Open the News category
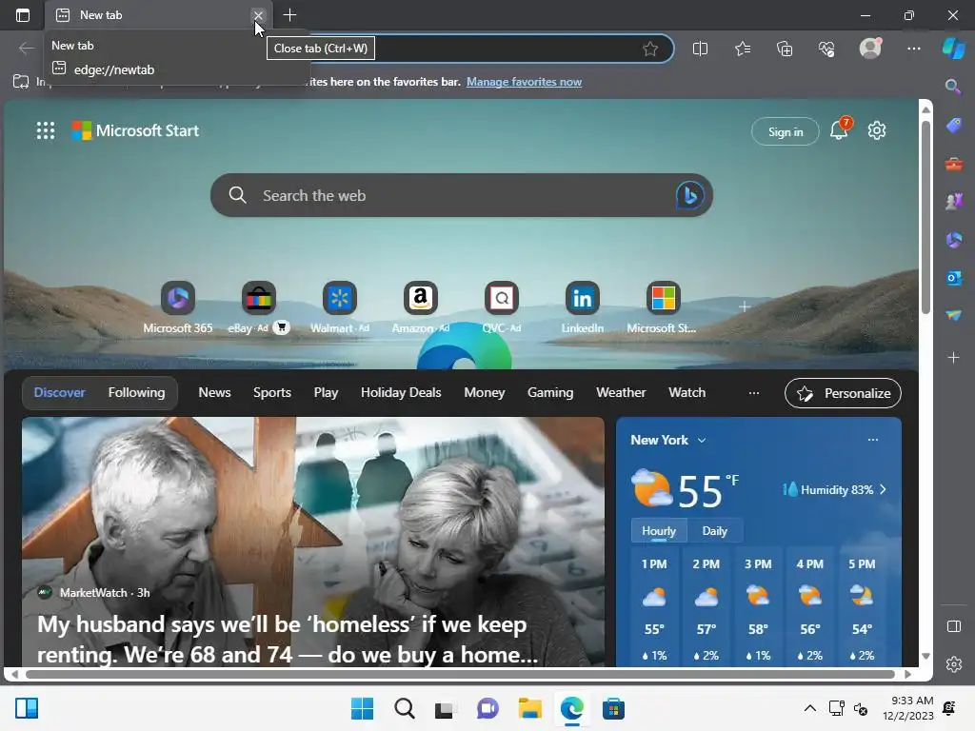 pyautogui.click(x=214, y=392)
